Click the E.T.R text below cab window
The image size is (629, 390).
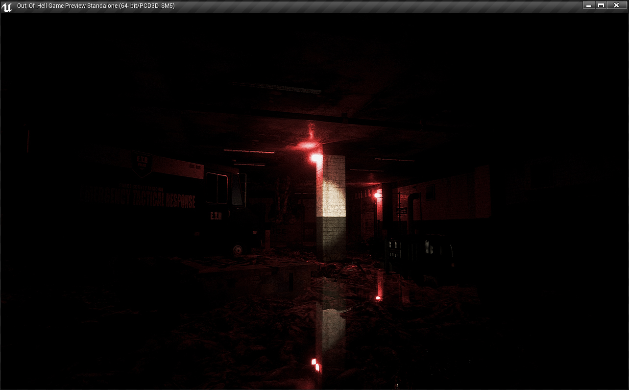pyautogui.click(x=216, y=216)
